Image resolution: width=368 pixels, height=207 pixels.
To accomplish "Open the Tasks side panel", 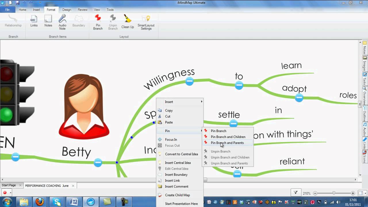I will point(365,79).
